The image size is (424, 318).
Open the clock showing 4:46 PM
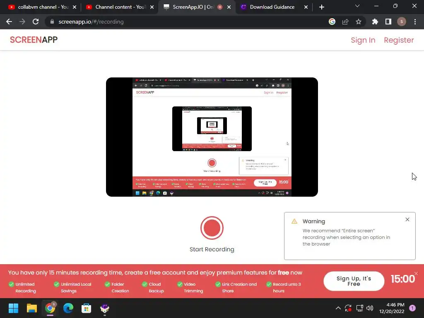click(392, 308)
